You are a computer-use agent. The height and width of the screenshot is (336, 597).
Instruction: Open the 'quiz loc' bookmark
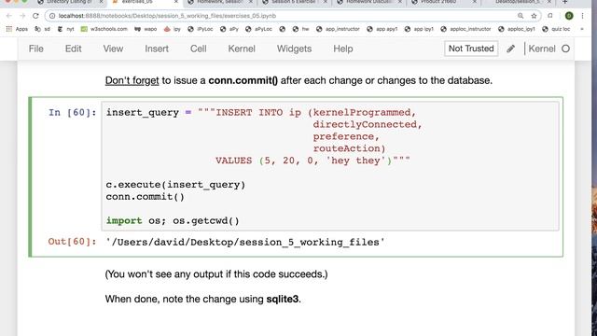[x=556, y=29]
